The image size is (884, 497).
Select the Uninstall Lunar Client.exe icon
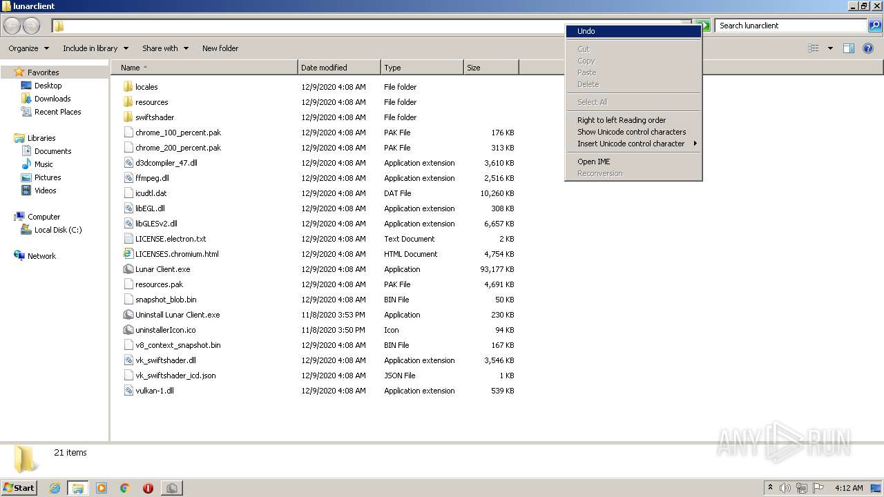tap(128, 315)
